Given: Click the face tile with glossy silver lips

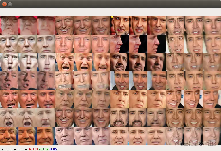Looking at the screenshot, I should click(x=175, y=62).
